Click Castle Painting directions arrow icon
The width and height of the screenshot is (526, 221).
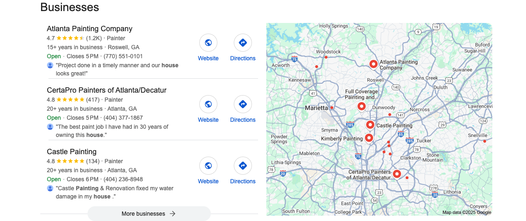click(243, 166)
